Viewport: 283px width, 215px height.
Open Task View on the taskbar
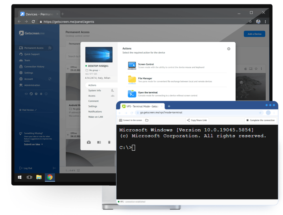(29, 177)
